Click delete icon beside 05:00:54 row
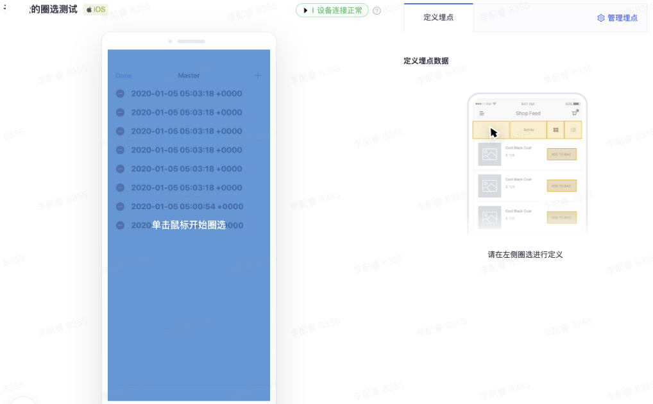This screenshot has width=653, height=404. point(121,206)
